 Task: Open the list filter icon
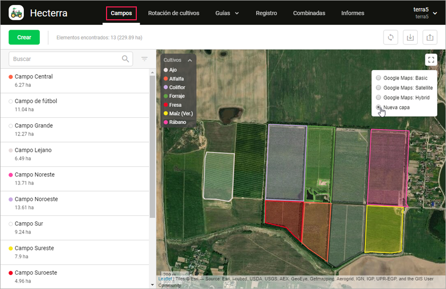[x=144, y=59]
